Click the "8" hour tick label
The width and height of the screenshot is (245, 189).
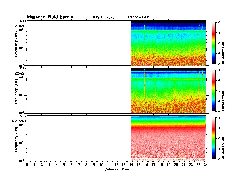[x=86, y=165]
